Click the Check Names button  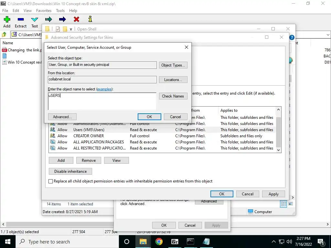click(173, 96)
